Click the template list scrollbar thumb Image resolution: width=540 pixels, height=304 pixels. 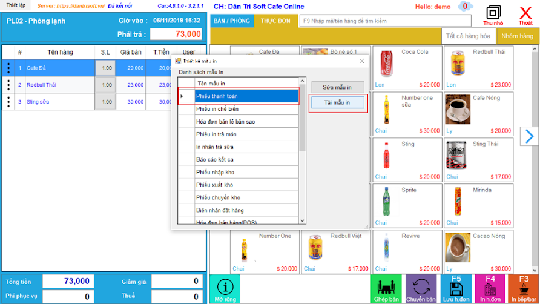(302, 118)
